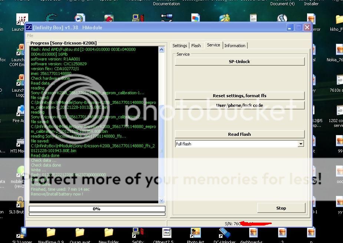Switch to the Flash tab

tap(196, 46)
